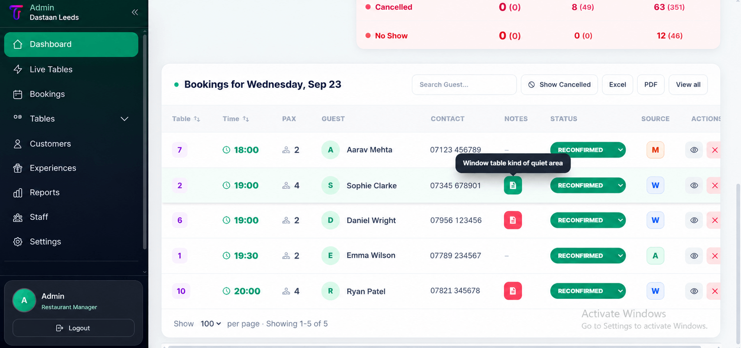Open status dropdown for Sophie Clarke
Image resolution: width=741 pixels, height=348 pixels.
coord(588,185)
